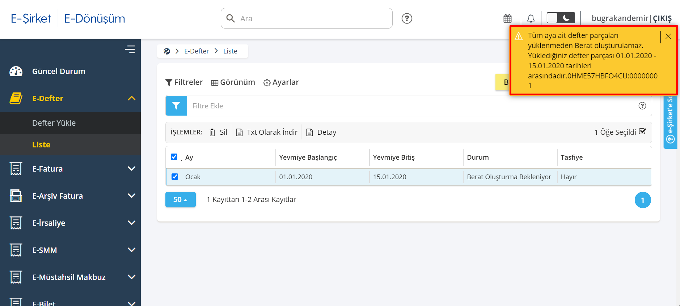
Task: Click the Ocak month cell
Action: pos(193,177)
